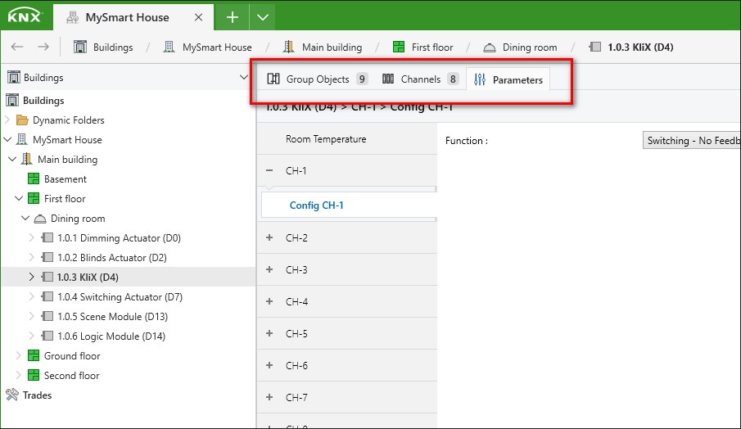The width and height of the screenshot is (741, 429).
Task: Open the Room Temperature parameter page
Action: pos(347,139)
